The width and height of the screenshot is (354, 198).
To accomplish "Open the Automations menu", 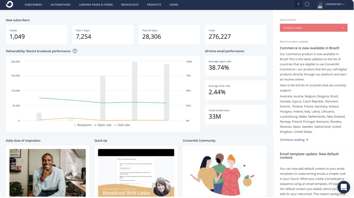I will click(60, 5).
